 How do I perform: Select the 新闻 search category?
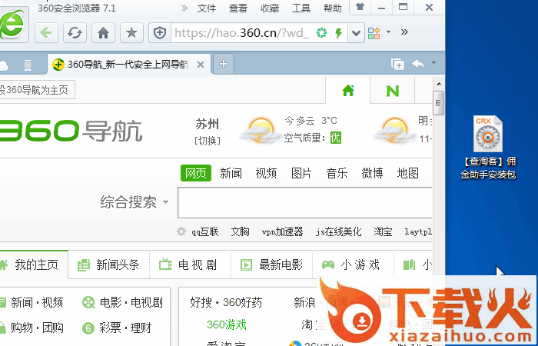click(231, 173)
